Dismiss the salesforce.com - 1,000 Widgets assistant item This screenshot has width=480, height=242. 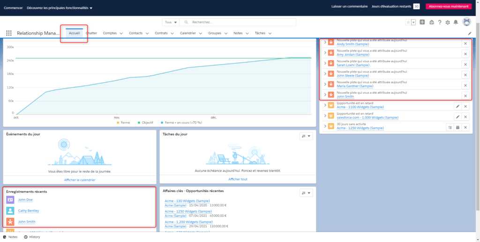point(465,117)
